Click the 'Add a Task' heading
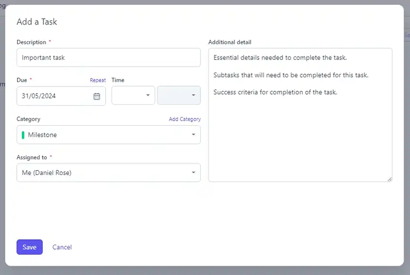Viewport: 410px width, 275px height. click(36, 22)
